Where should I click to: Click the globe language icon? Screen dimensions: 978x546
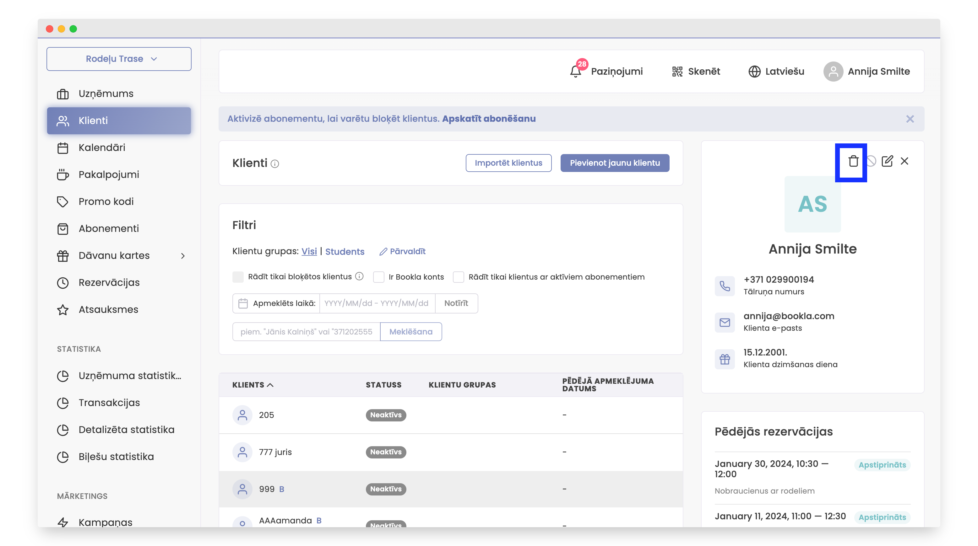click(754, 71)
